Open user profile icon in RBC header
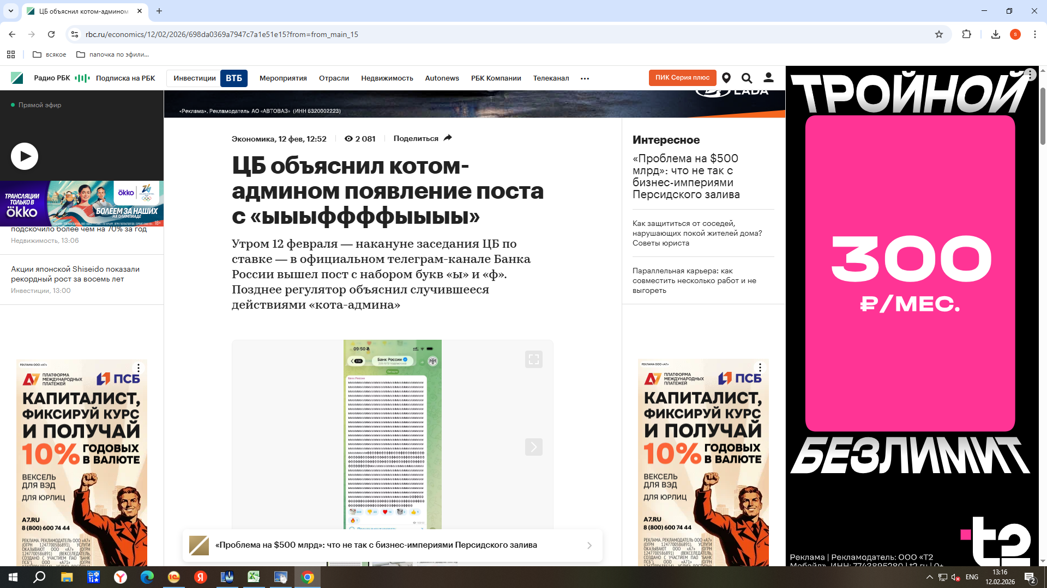This screenshot has width=1047, height=588. click(768, 78)
